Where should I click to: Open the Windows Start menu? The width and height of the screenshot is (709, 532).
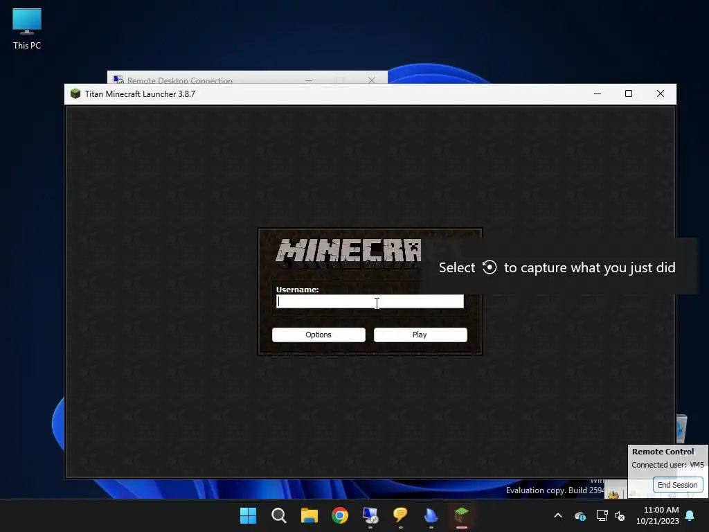click(248, 515)
